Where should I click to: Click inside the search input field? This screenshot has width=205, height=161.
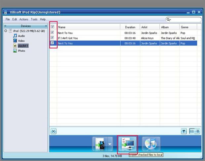(x=185, y=20)
